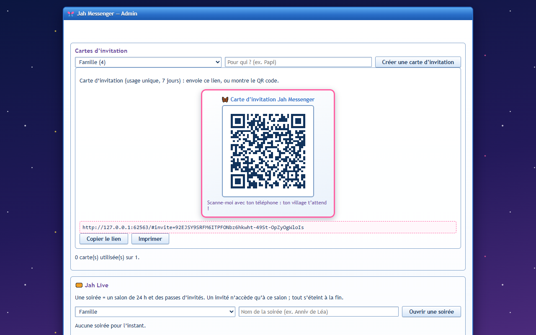Click the "usage unique, 7 jours" instruction line
Screen dimensions: 536x335
coord(179,80)
